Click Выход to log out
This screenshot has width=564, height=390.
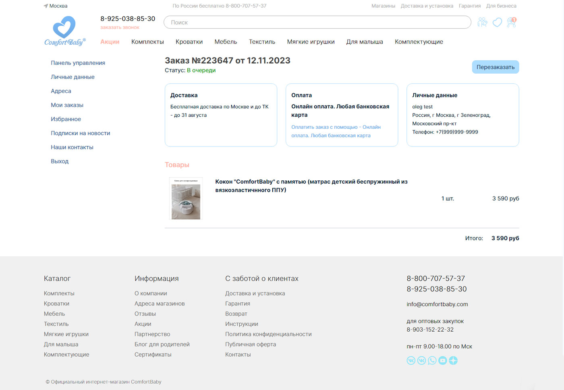click(x=60, y=161)
